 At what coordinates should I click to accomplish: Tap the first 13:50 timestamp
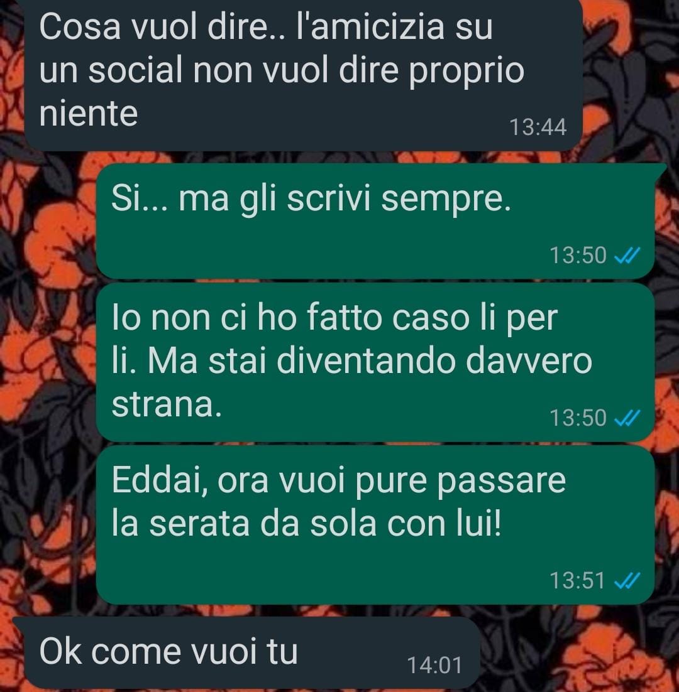click(x=578, y=255)
